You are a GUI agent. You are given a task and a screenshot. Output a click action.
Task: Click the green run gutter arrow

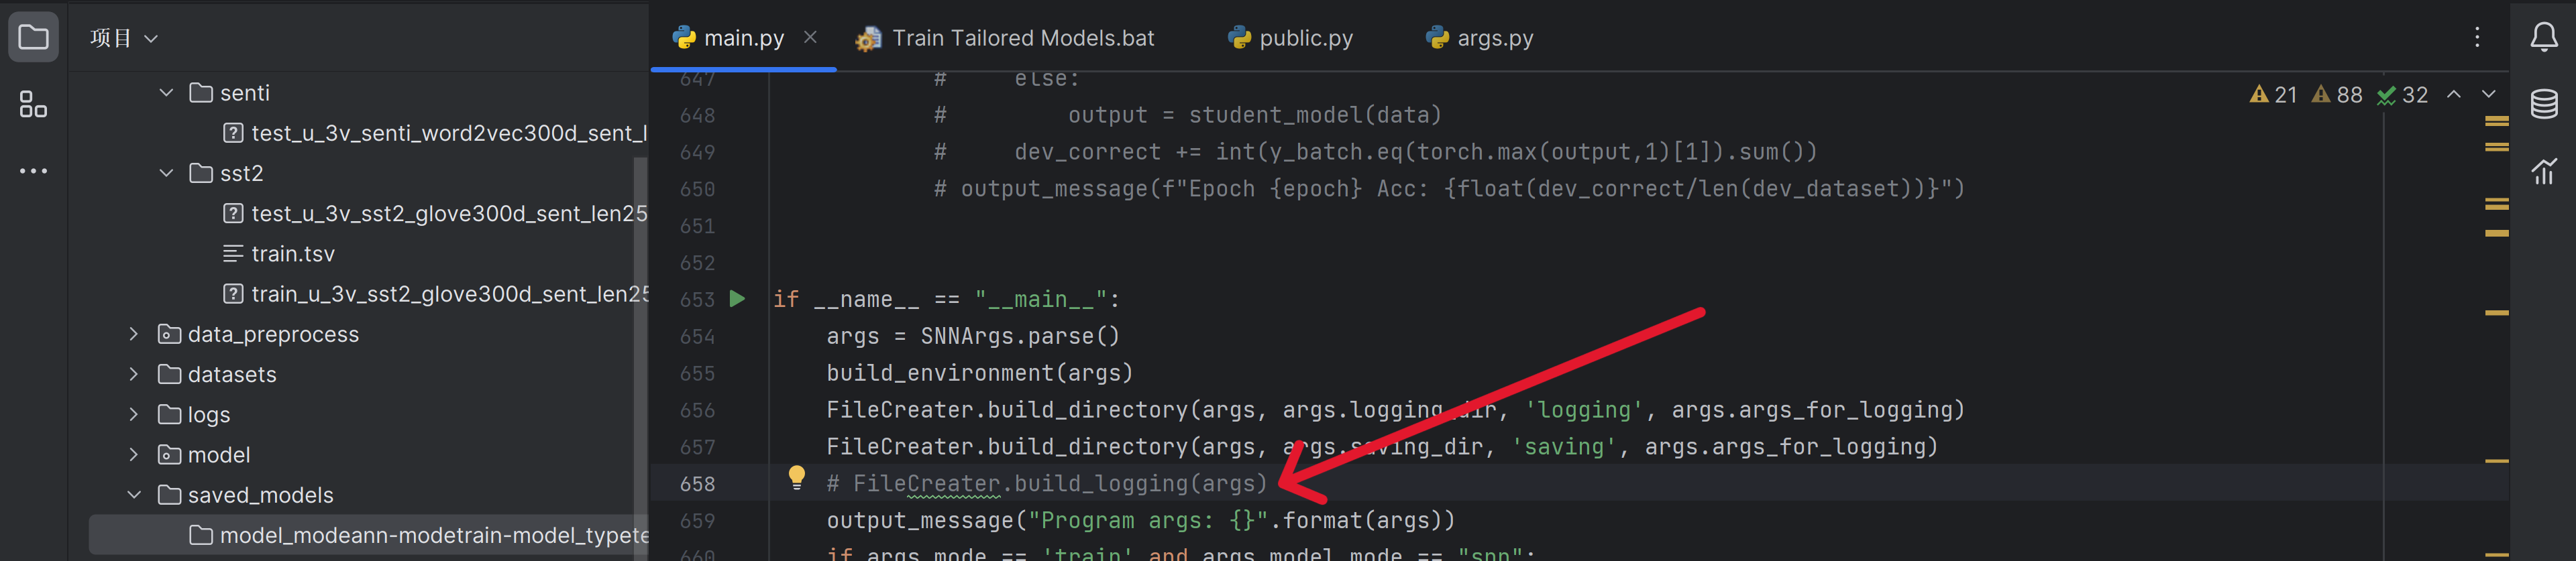(737, 299)
